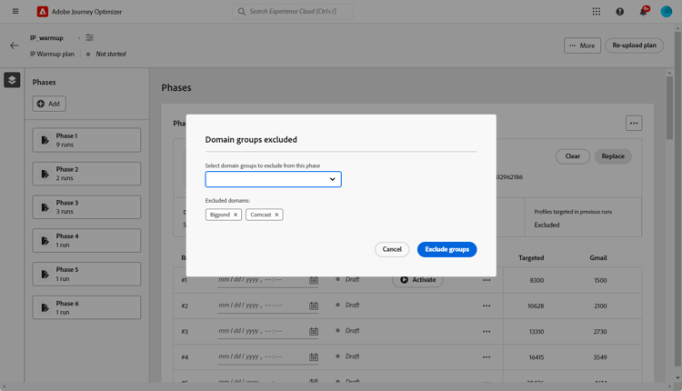Open the Help icon
This screenshot has height=391, width=682.
(620, 12)
